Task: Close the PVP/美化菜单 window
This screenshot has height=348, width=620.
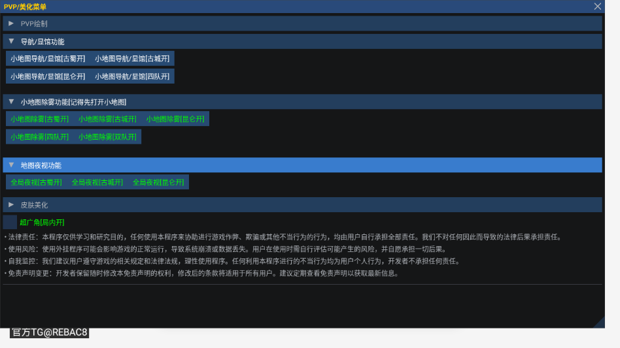Action: tap(597, 7)
